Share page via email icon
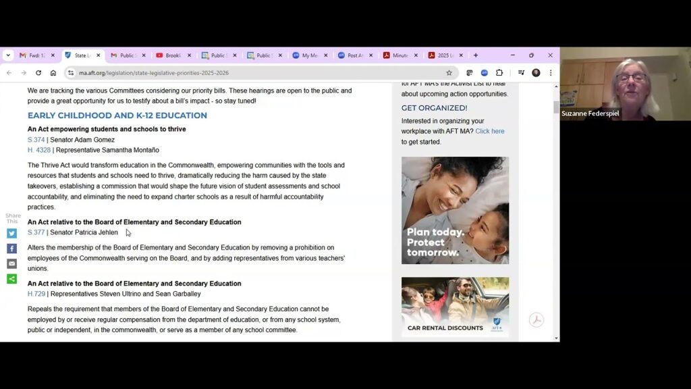This screenshot has height=389, width=691. [x=11, y=263]
